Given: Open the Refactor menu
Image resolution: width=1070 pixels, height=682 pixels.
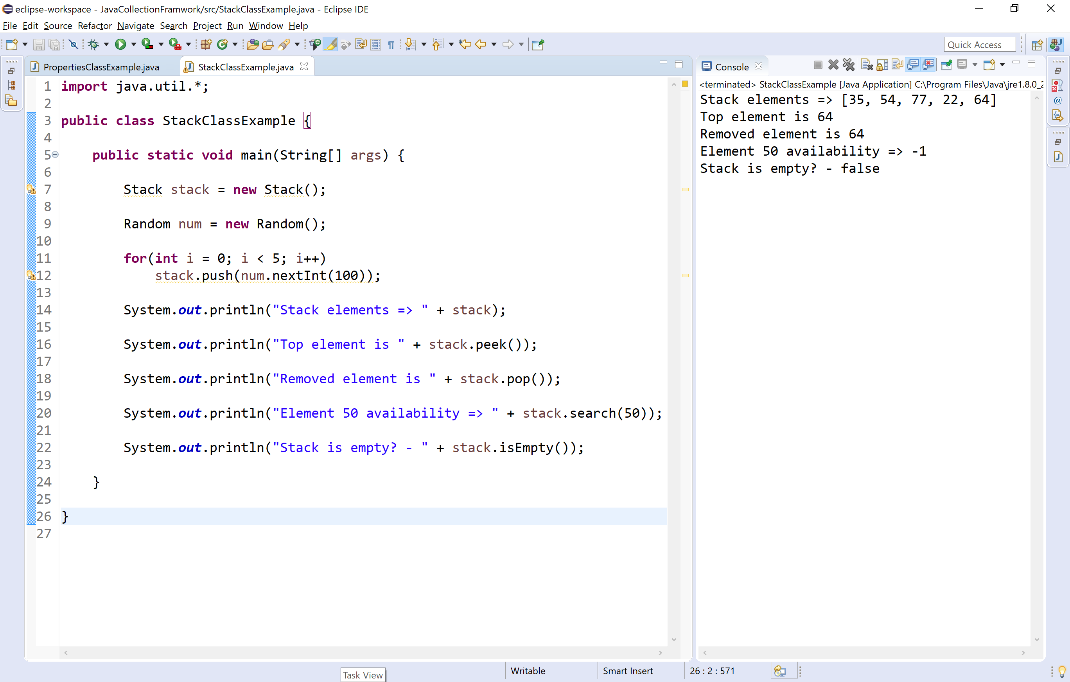Looking at the screenshot, I should 94,26.
